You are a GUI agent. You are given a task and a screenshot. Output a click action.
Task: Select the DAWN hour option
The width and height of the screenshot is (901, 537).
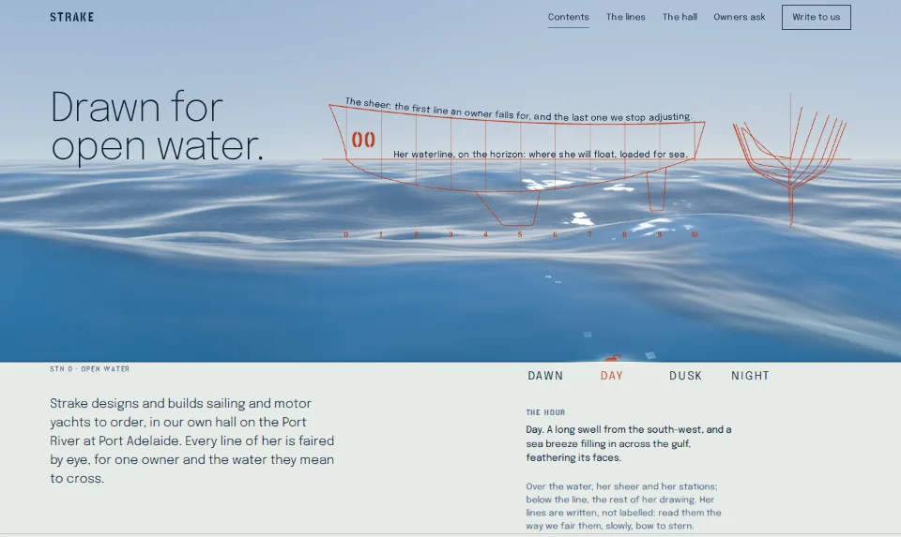545,376
